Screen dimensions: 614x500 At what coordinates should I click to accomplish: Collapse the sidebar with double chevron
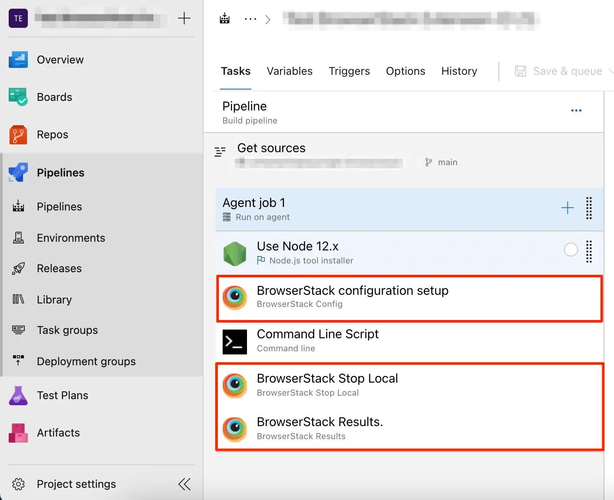(184, 484)
